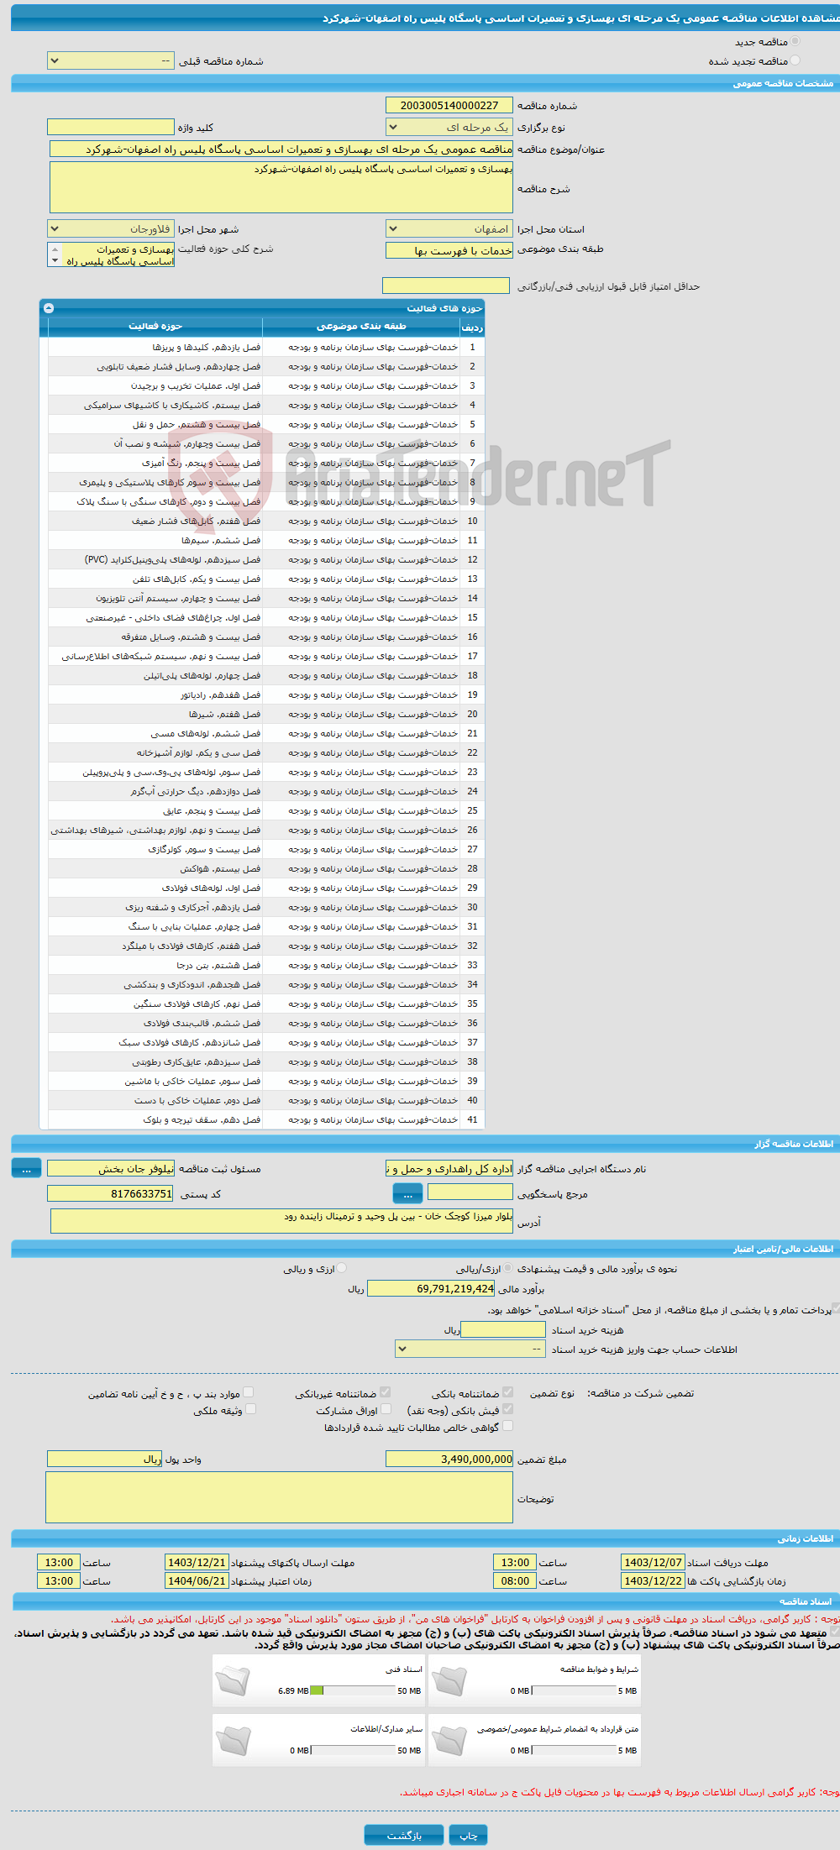Click the مبلغ تضمین field
Screen dimensions: 840x1850
click(x=449, y=1459)
